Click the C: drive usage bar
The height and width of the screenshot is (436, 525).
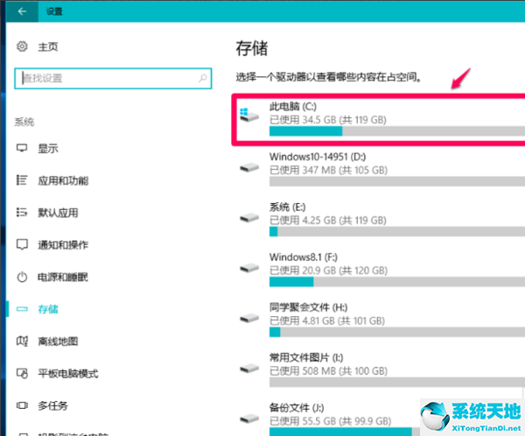397,131
